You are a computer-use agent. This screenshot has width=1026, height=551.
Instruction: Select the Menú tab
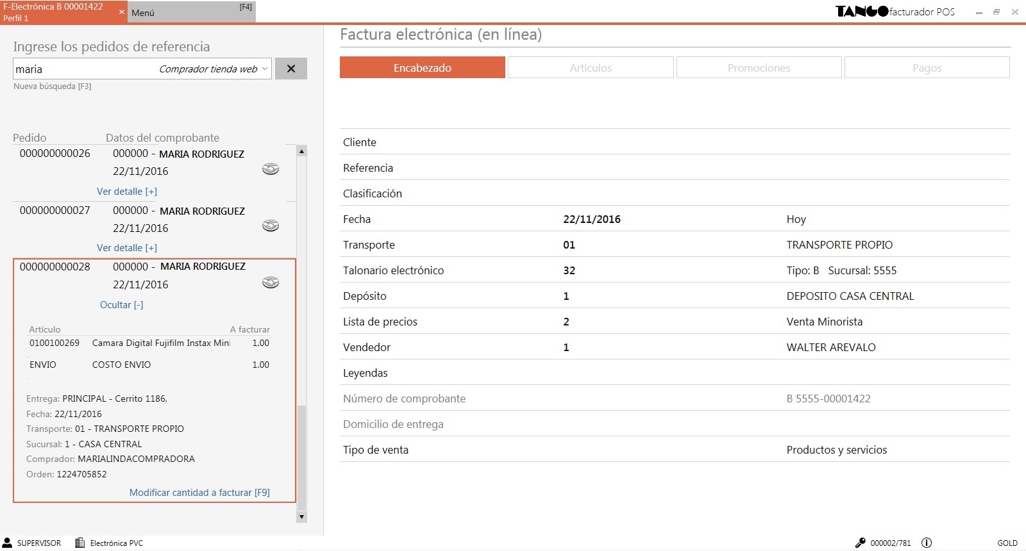tap(191, 12)
